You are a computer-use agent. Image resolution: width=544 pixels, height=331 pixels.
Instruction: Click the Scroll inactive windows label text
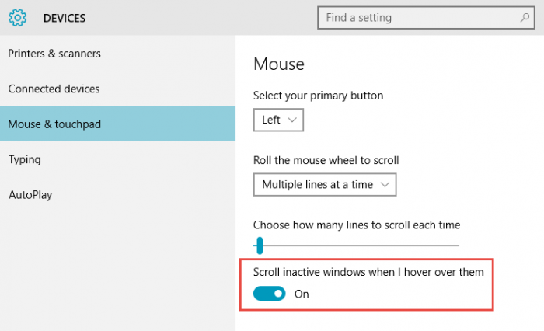tap(368, 272)
